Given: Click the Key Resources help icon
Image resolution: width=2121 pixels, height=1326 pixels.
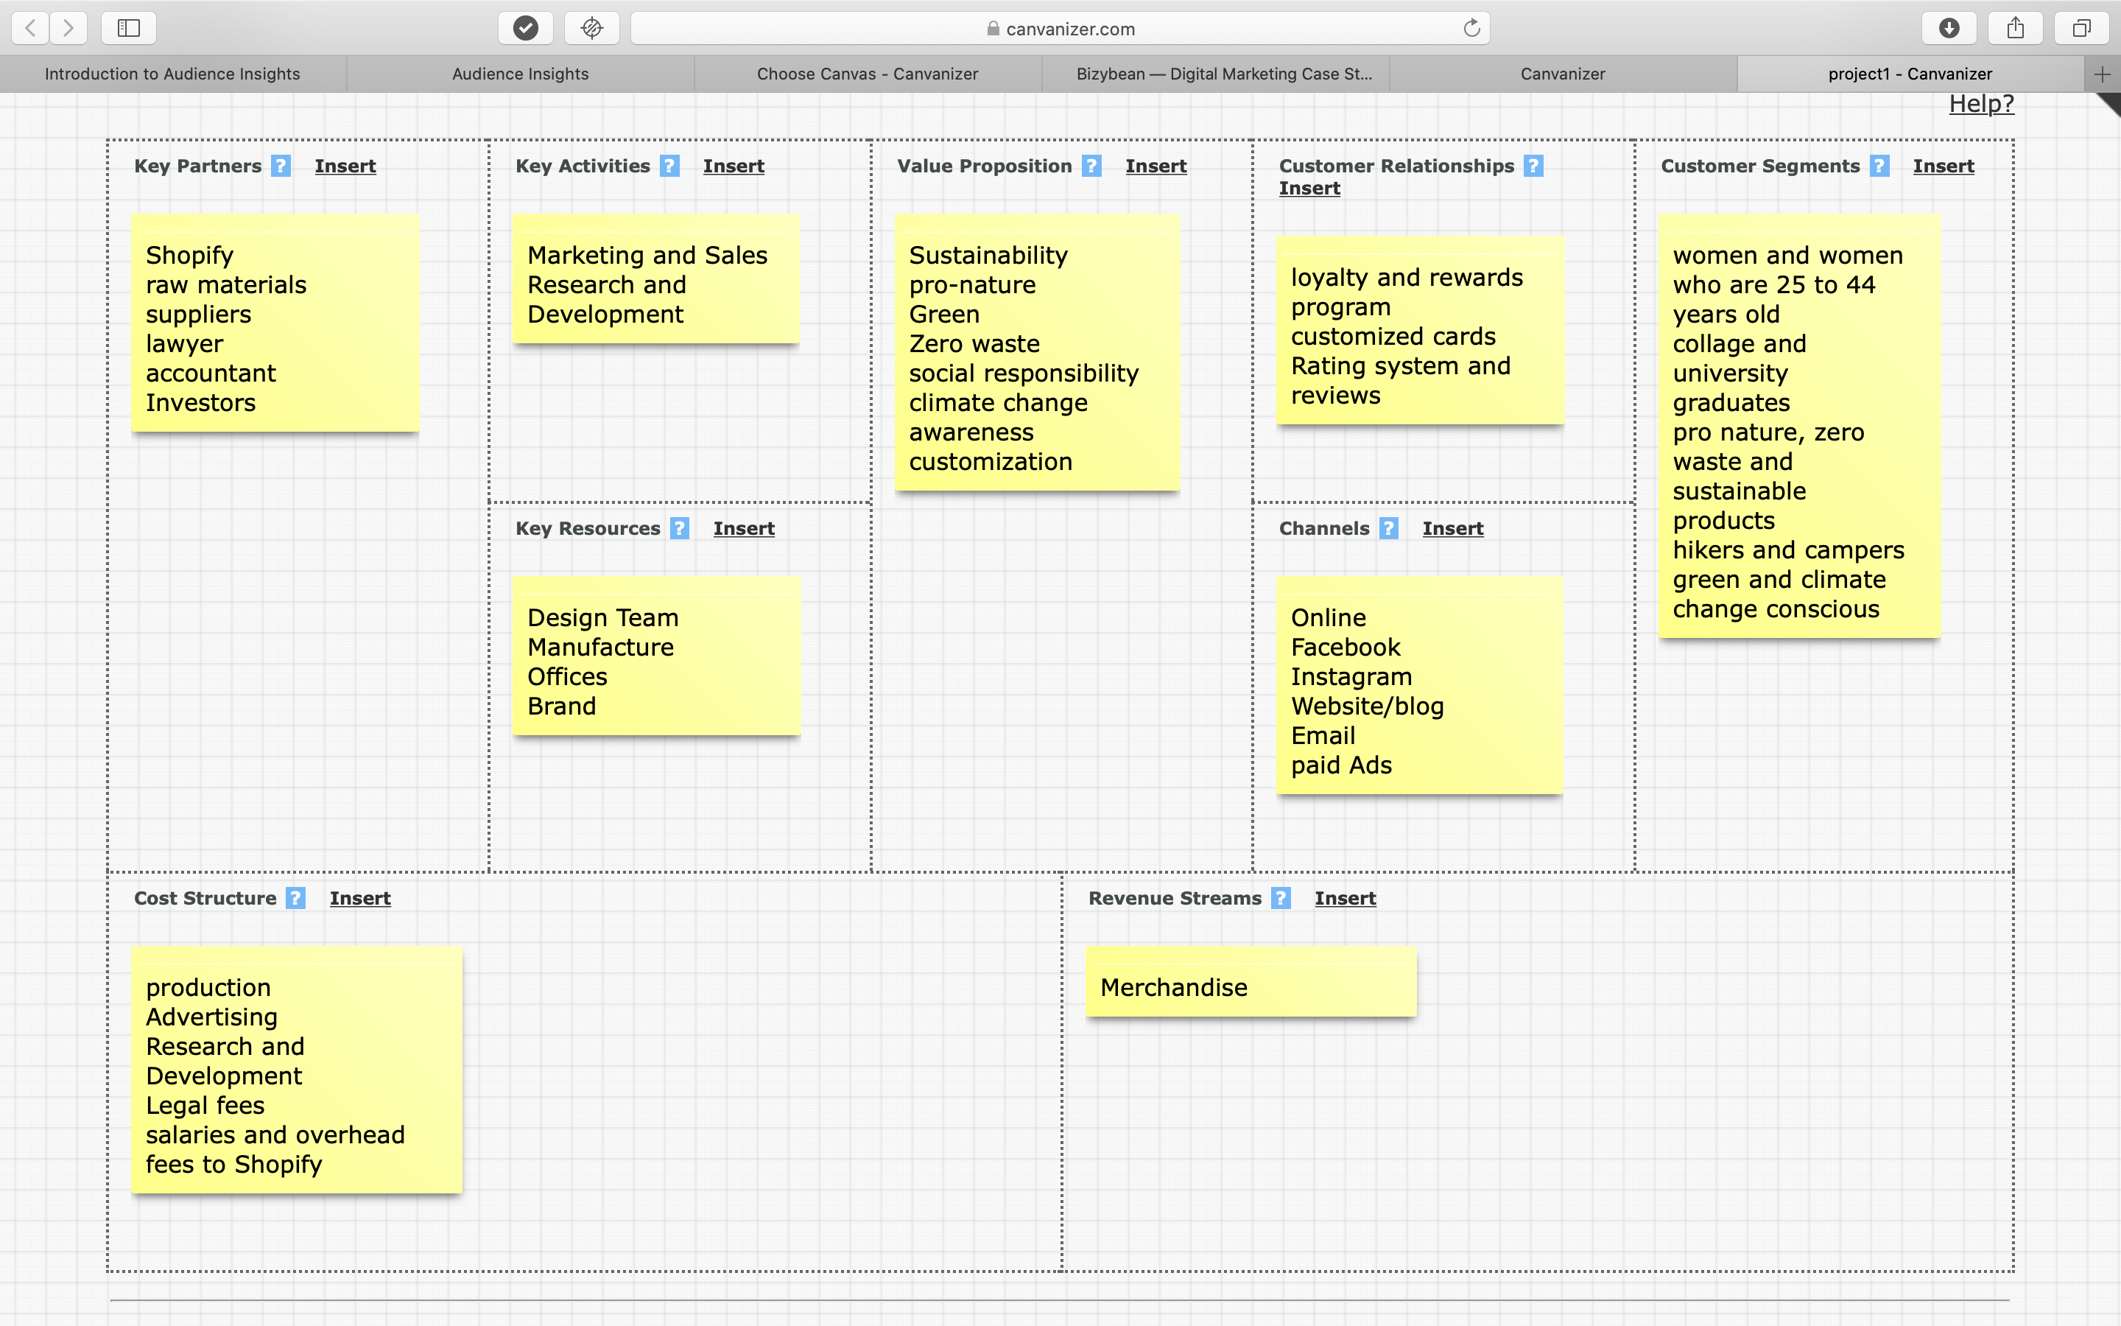Looking at the screenshot, I should 679,528.
